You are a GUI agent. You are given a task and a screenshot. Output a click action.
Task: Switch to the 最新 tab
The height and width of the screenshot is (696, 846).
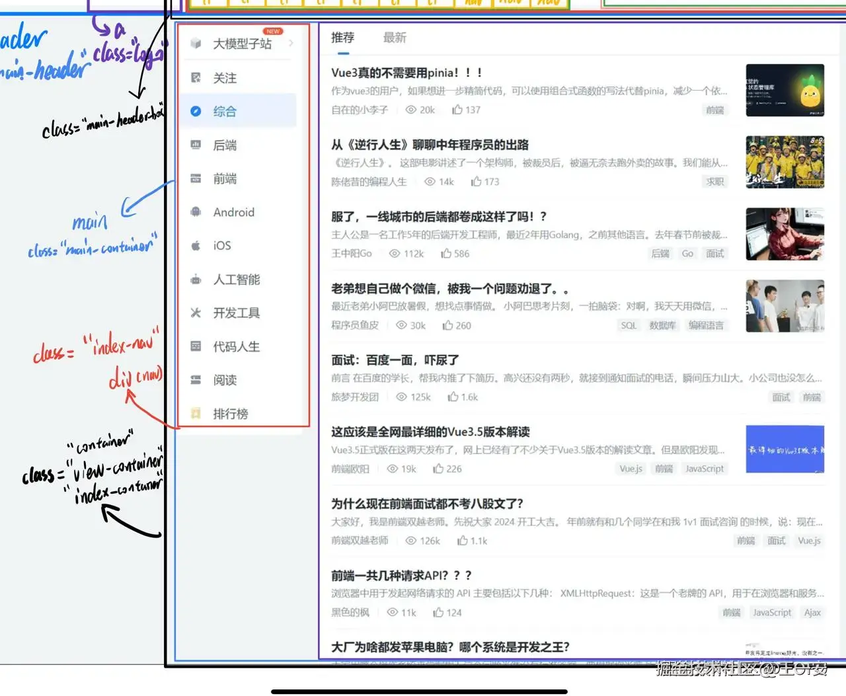tap(395, 38)
